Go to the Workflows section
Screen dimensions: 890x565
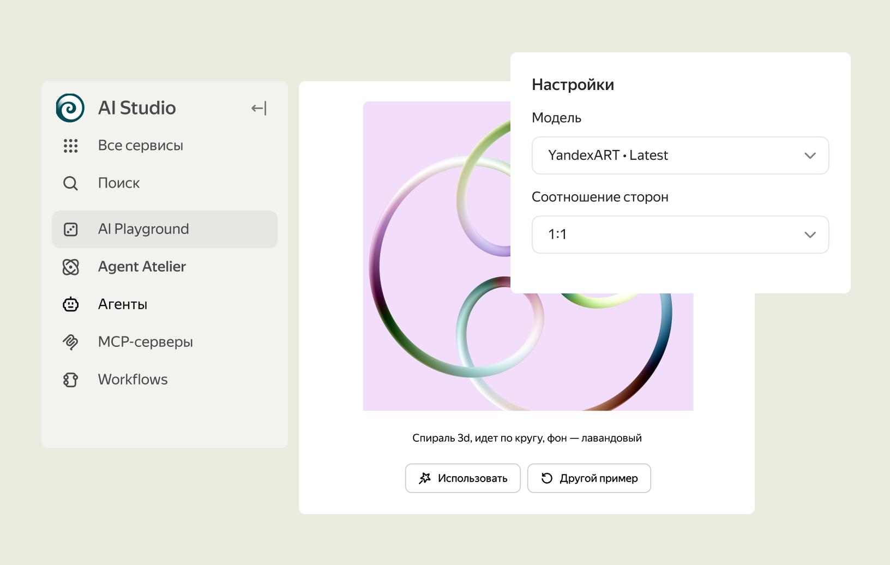click(133, 380)
